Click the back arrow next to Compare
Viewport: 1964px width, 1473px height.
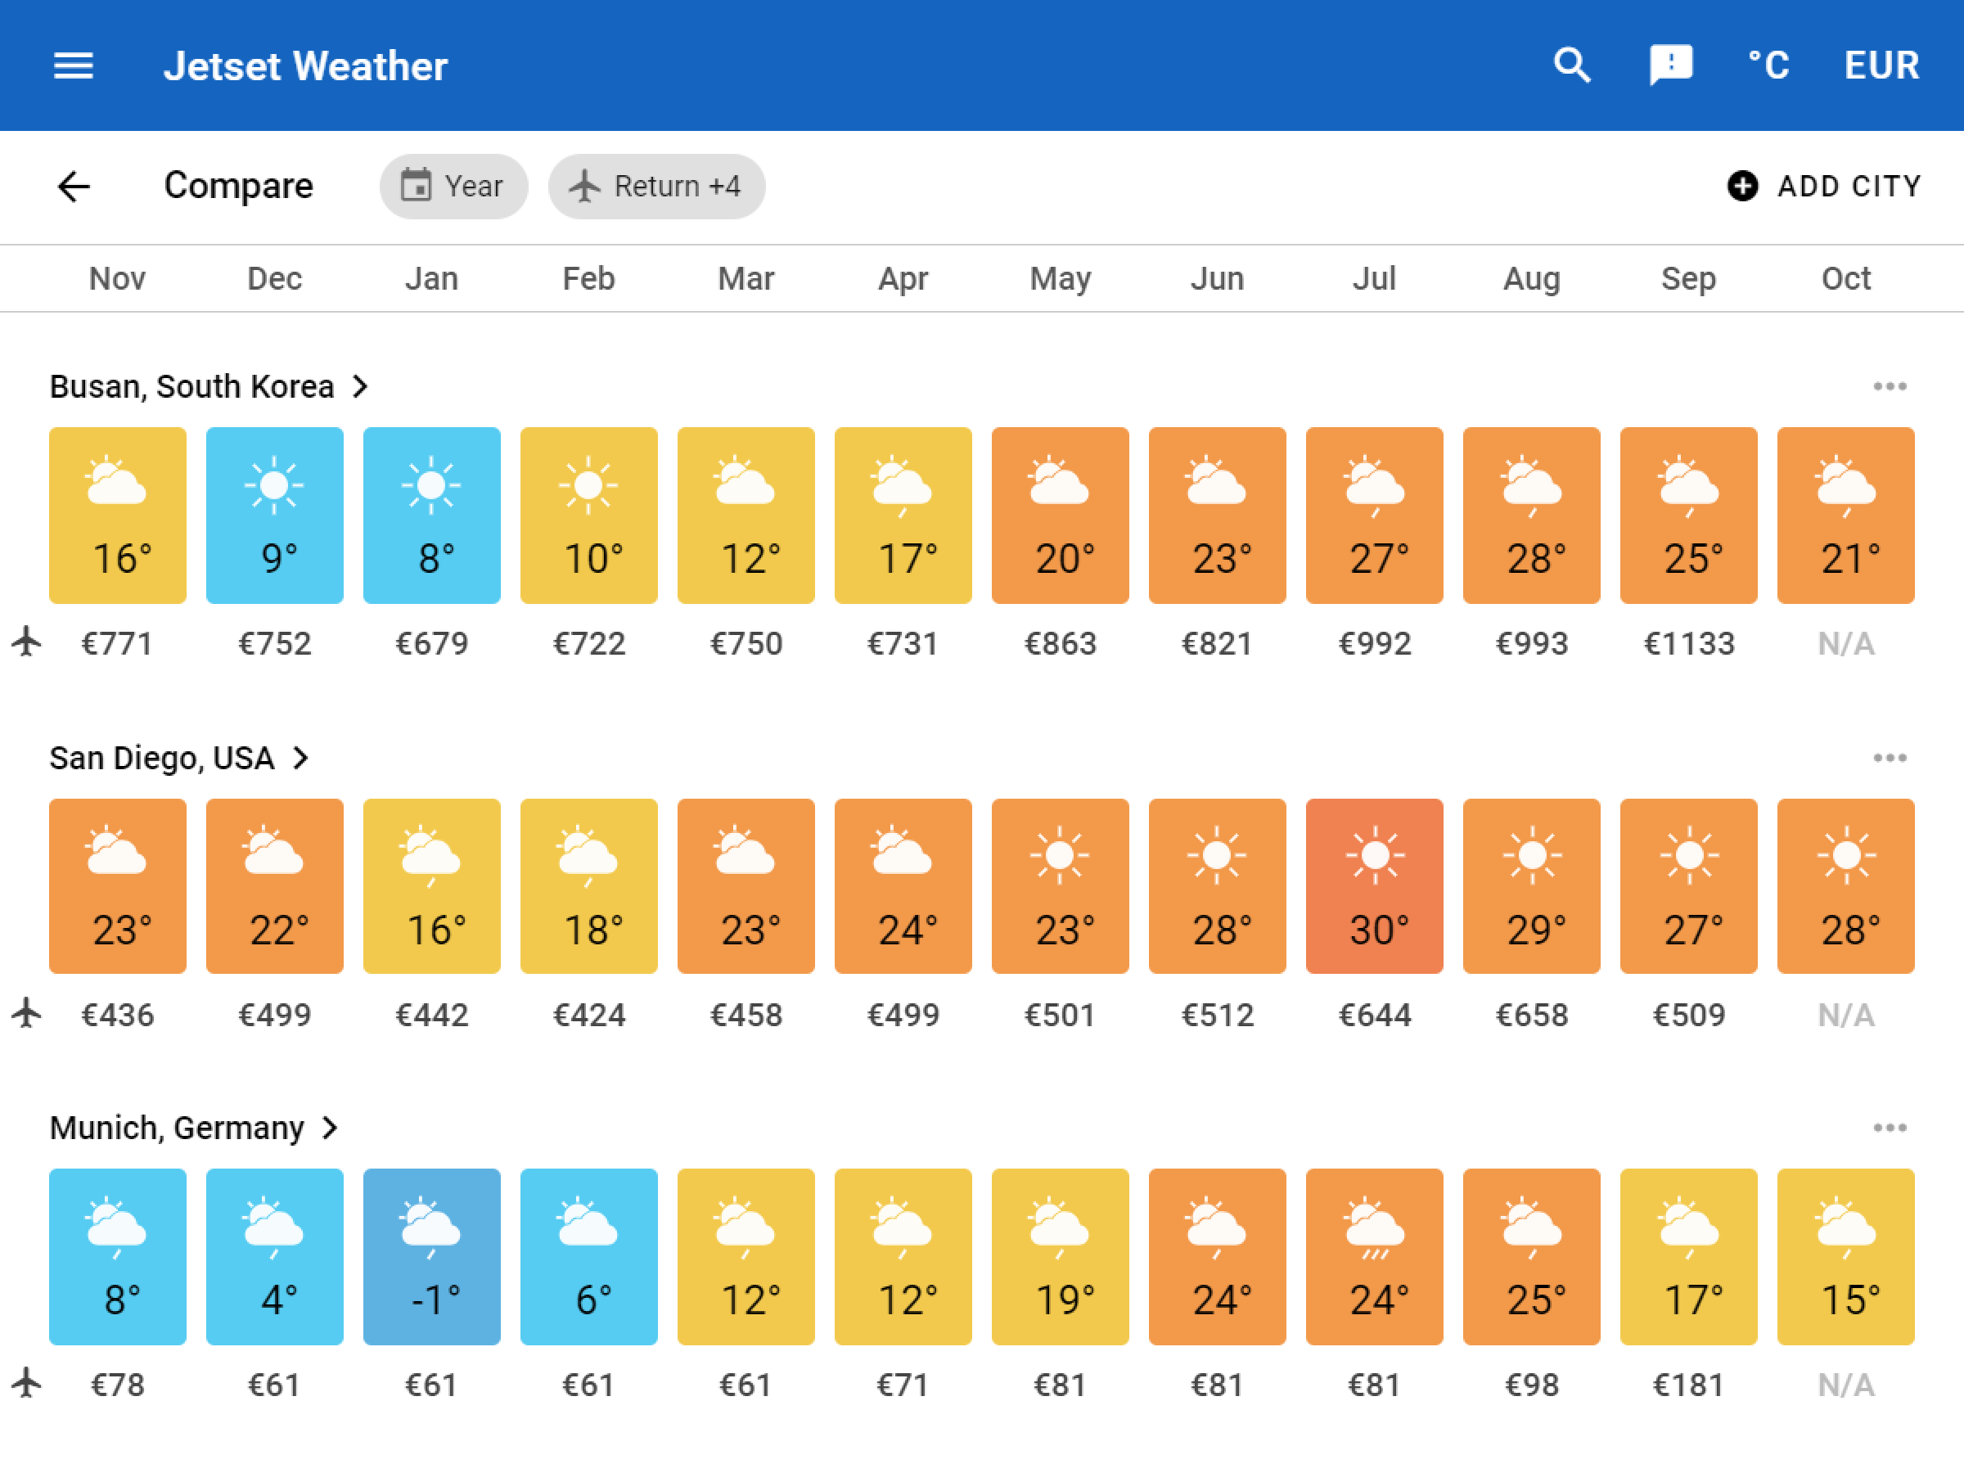[74, 187]
